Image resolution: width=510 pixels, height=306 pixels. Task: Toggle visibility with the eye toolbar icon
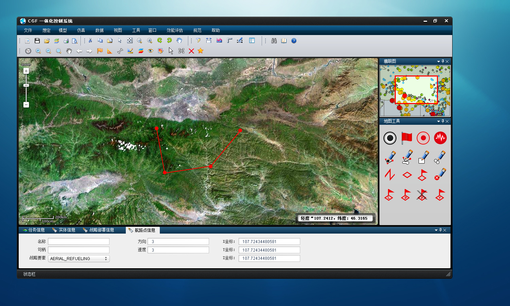(x=151, y=51)
